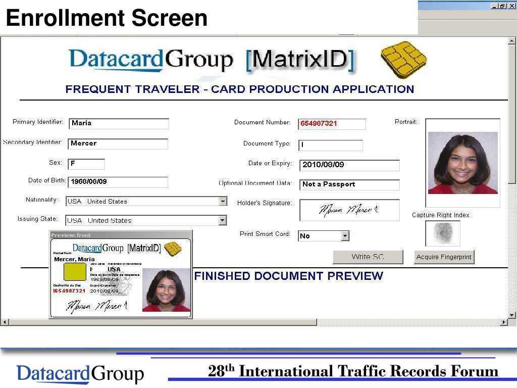Click the captured right index fingerprint image
The width and height of the screenshot is (517, 388).
point(442,233)
